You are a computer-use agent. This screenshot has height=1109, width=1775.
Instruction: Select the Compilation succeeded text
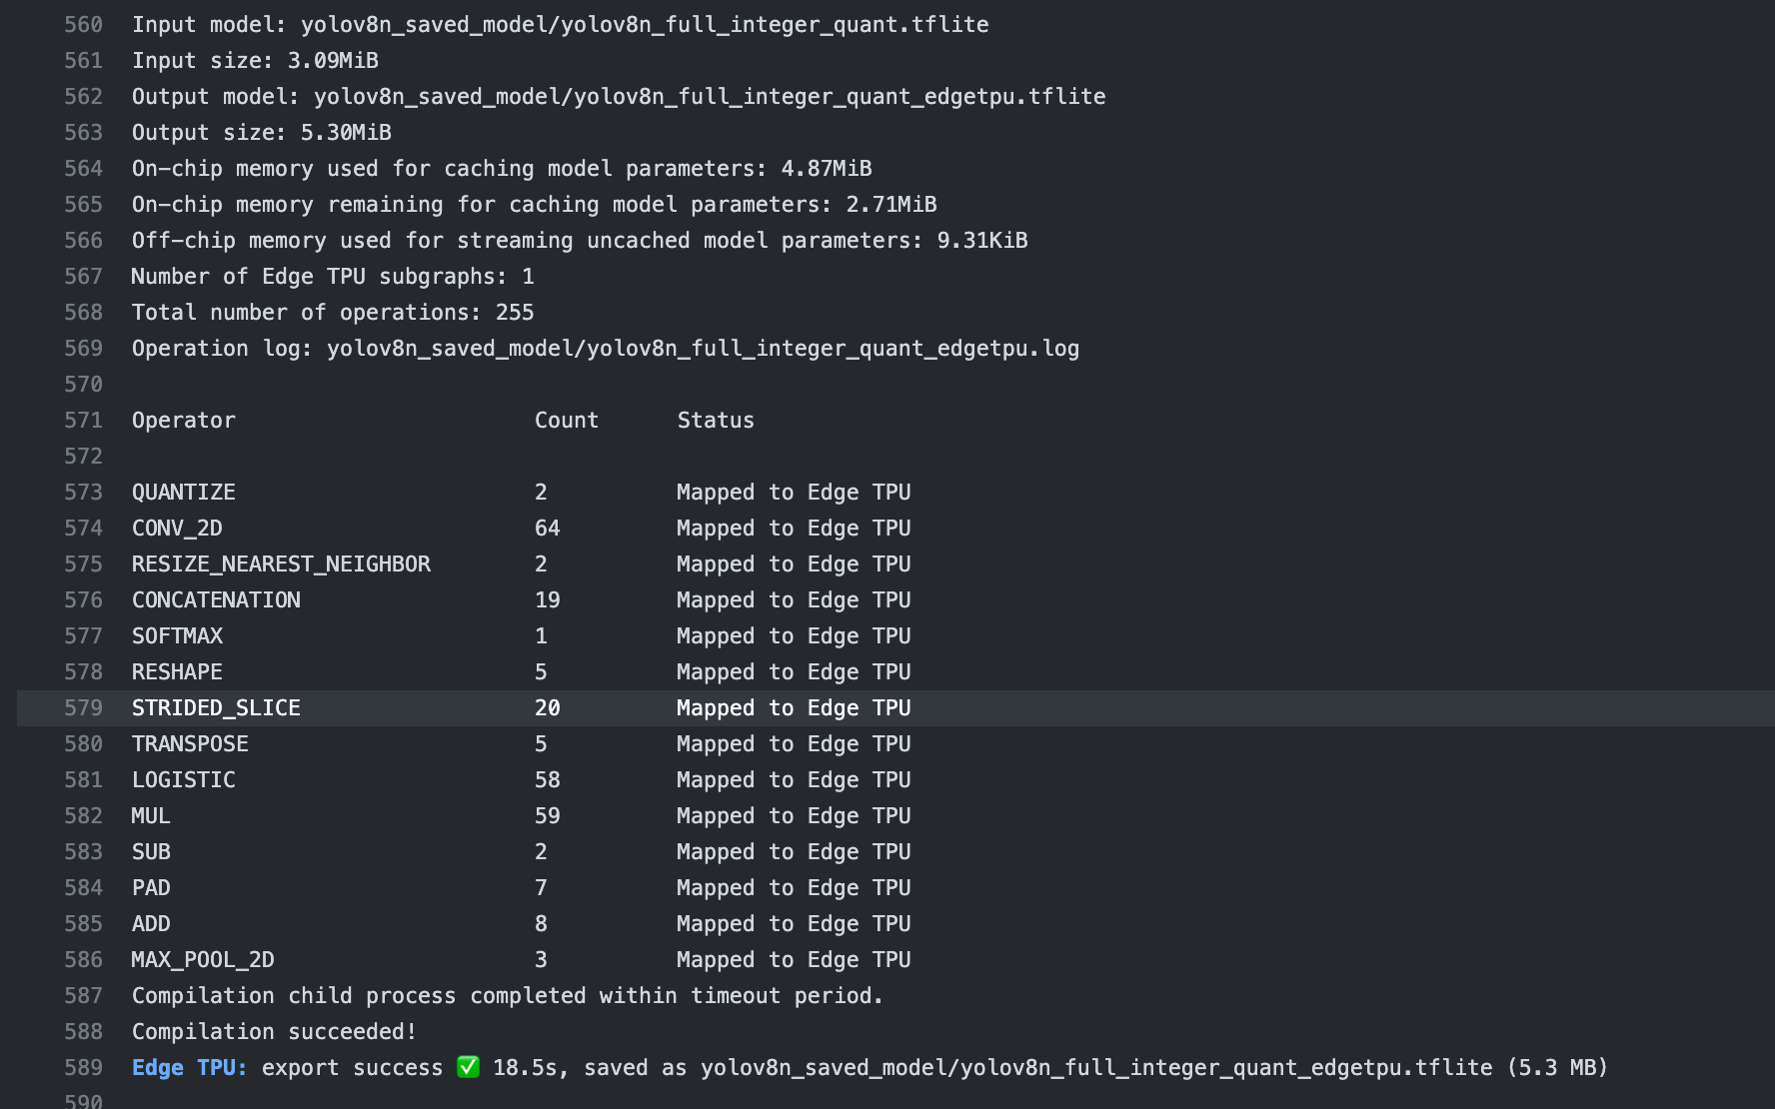tap(274, 1031)
